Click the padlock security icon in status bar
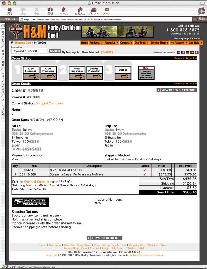The image size is (207, 269). (x=3, y=267)
